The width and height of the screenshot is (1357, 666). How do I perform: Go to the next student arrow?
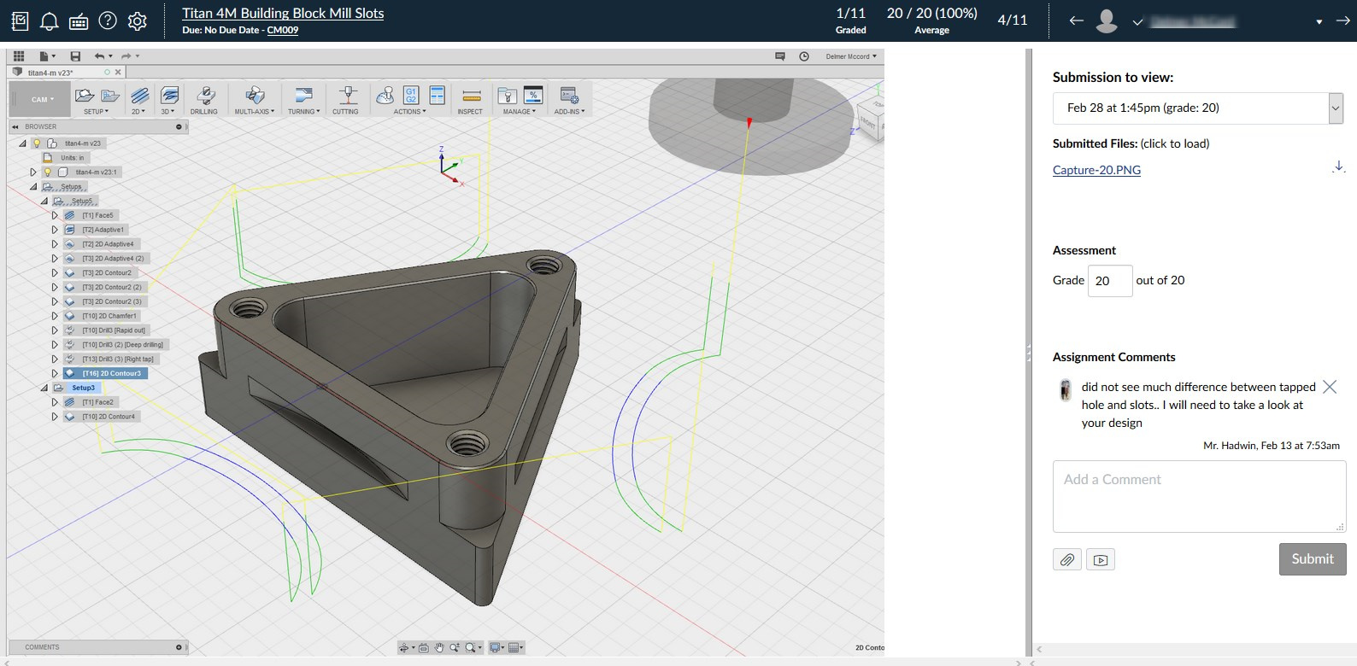1342,20
